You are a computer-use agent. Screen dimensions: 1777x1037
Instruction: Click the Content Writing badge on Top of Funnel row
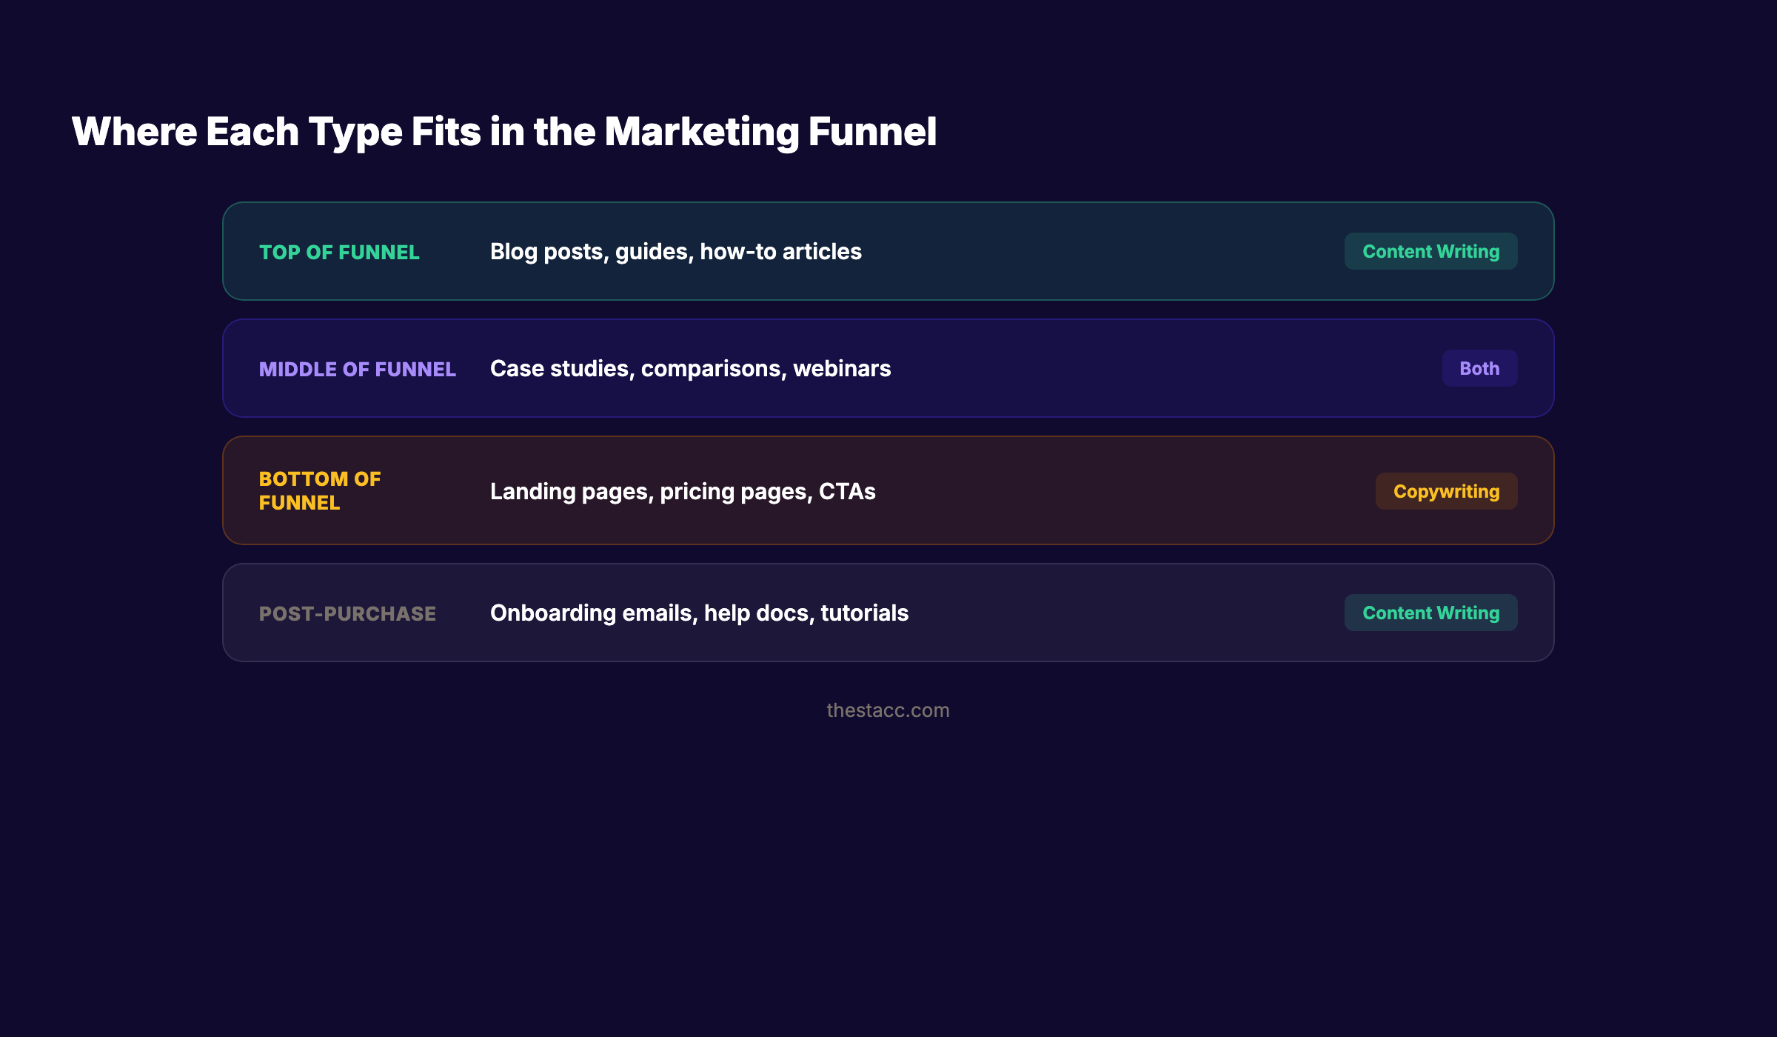pos(1430,251)
